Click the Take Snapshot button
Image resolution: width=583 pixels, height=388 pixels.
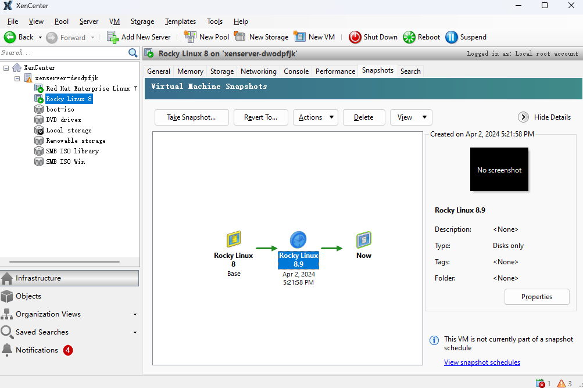191,117
